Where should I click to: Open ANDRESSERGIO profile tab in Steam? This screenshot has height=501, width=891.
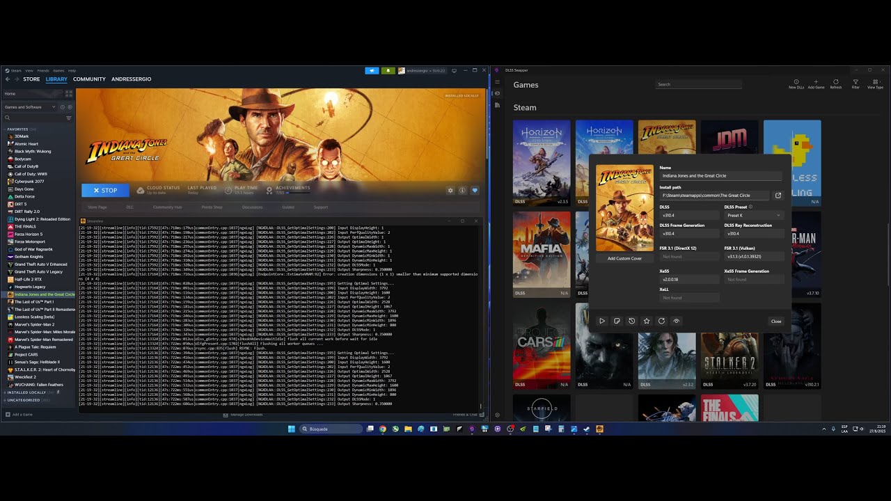click(131, 79)
